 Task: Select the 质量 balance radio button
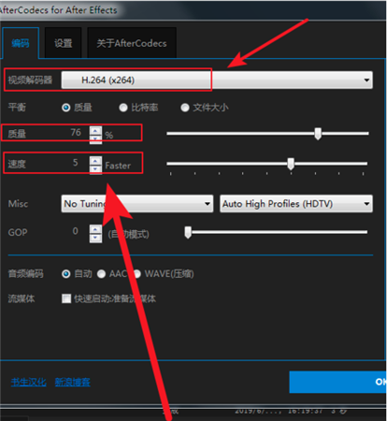point(66,108)
